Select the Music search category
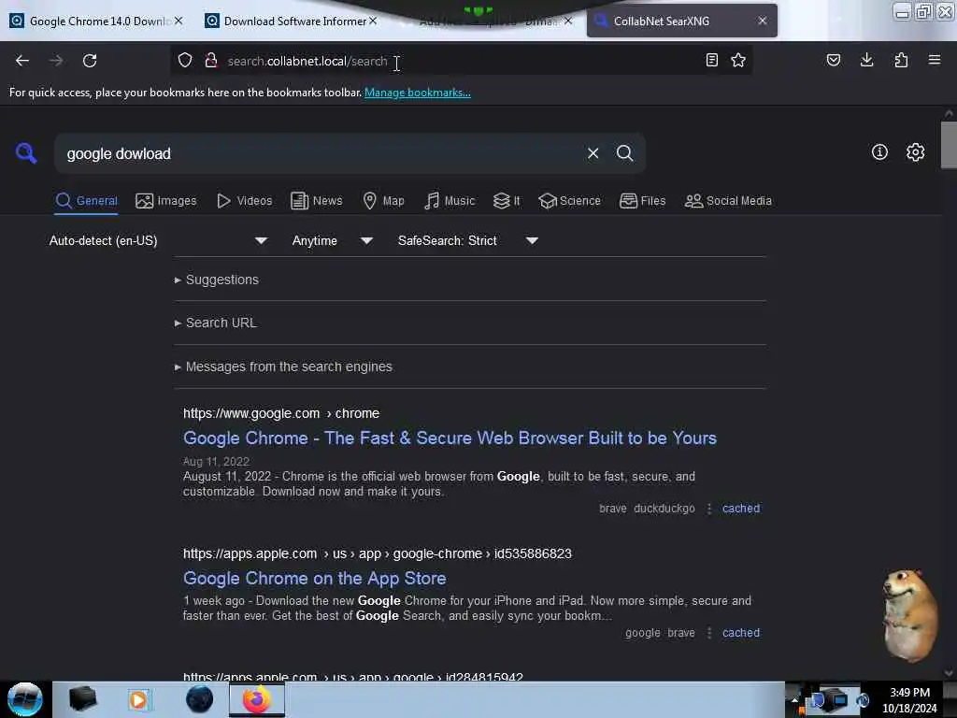Screen dimensions: 957x718 pos(450,201)
